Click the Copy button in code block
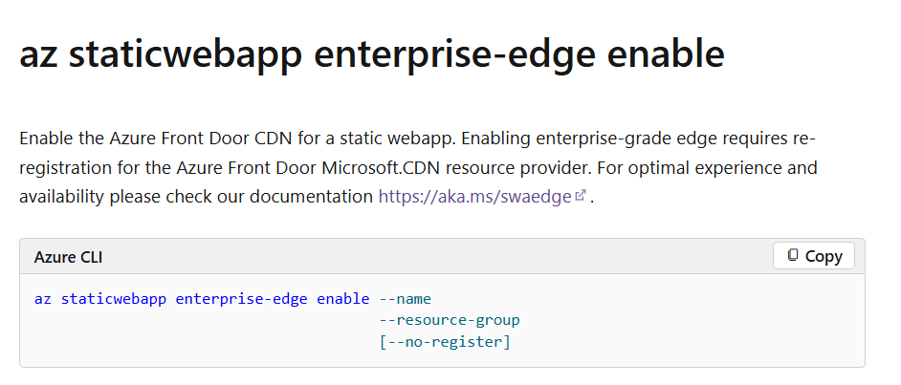The height and width of the screenshot is (385, 901). click(x=813, y=256)
